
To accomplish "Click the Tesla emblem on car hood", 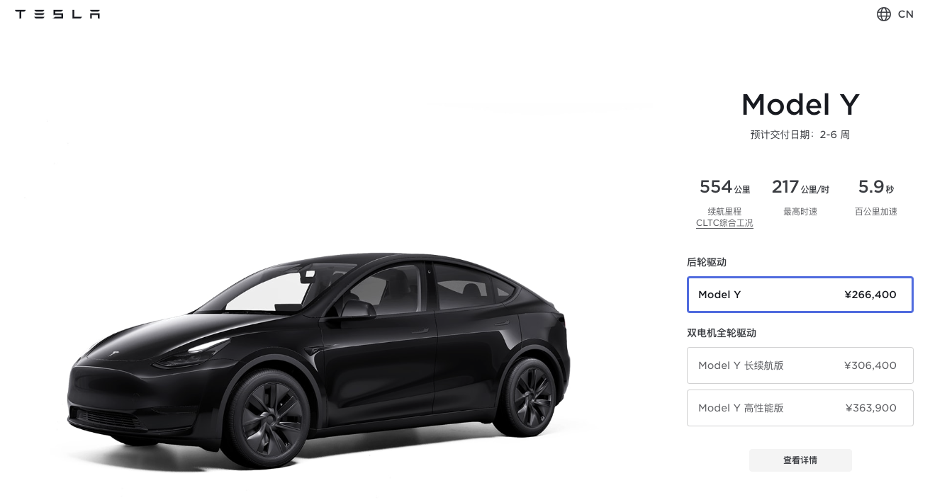I will click(114, 352).
